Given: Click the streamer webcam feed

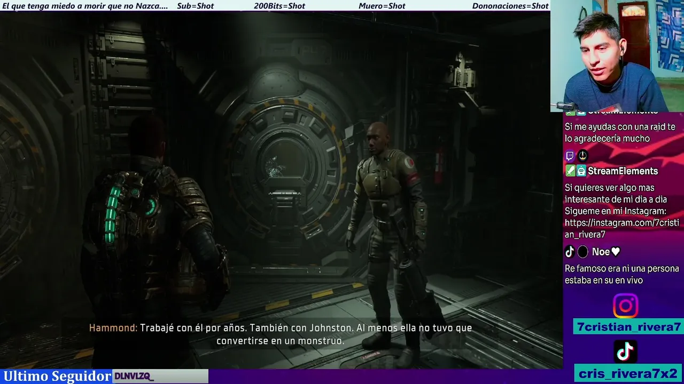Looking at the screenshot, I should (x=617, y=55).
